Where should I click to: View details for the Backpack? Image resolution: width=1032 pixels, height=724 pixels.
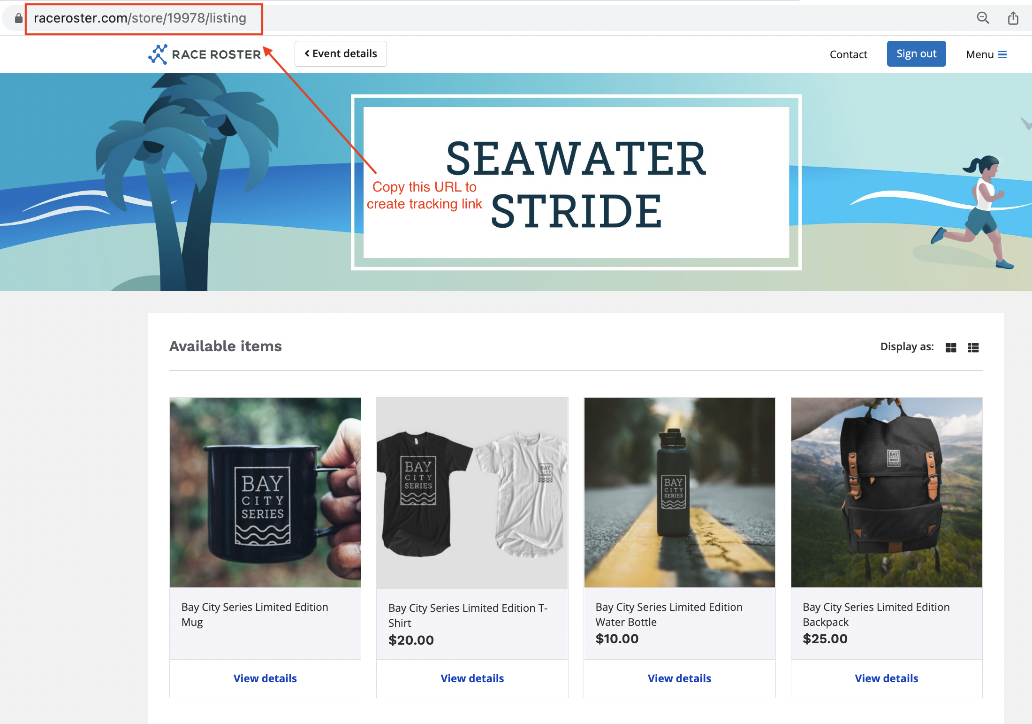[886, 678]
